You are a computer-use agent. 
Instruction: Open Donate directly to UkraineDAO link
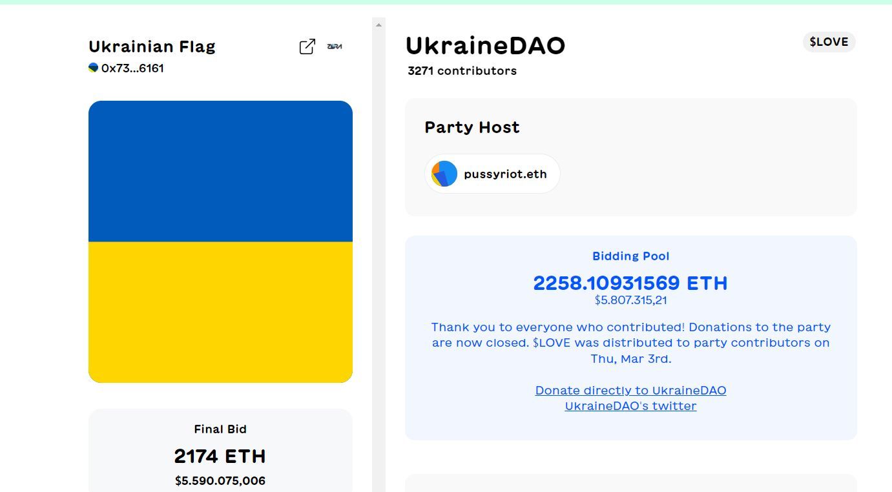630,390
